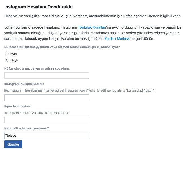The image size is (188, 178).
Task: Click the kullaniciadi example hint text
Action: click(x=79, y=90)
